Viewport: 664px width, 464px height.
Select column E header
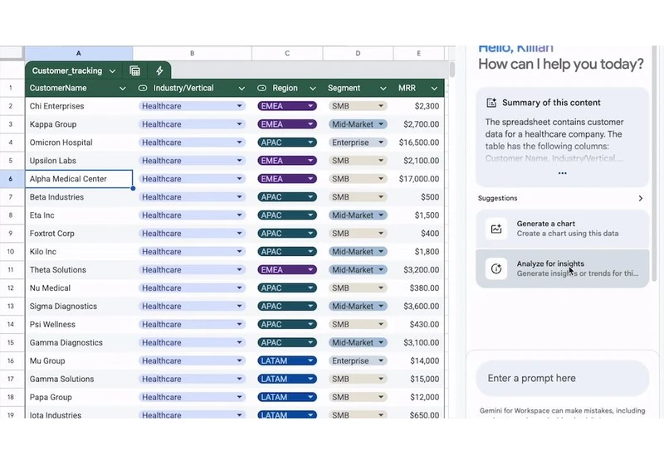[419, 53]
